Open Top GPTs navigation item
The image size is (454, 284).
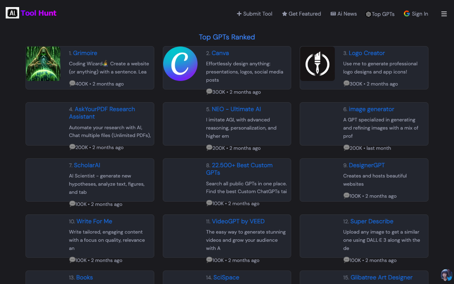(x=380, y=14)
